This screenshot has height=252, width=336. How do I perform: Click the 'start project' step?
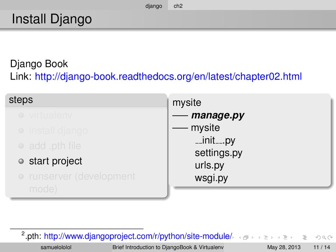[55, 161]
